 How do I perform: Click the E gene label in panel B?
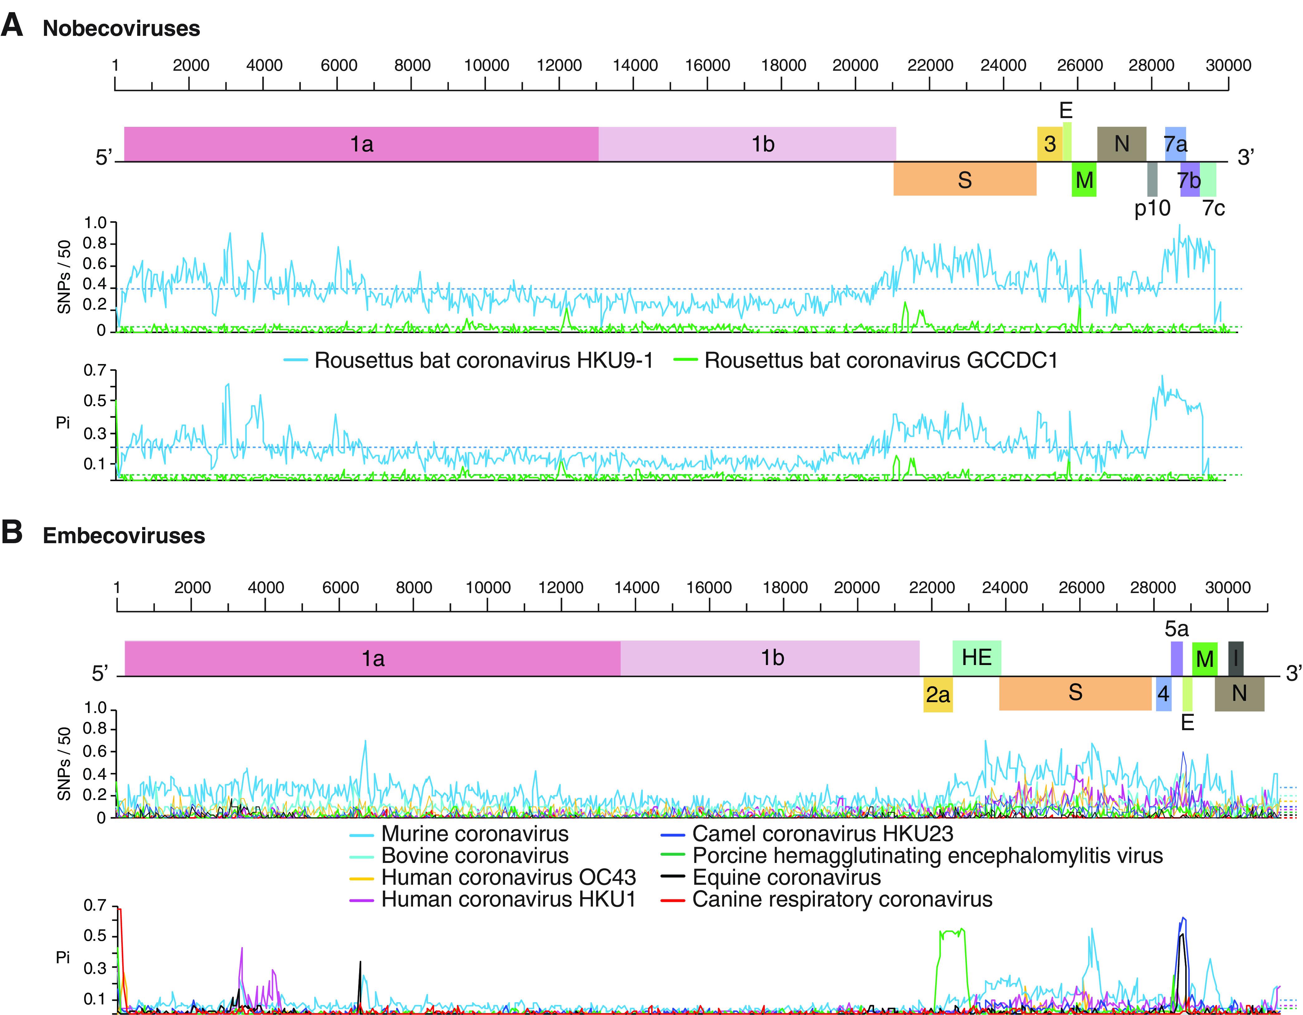point(1187,723)
